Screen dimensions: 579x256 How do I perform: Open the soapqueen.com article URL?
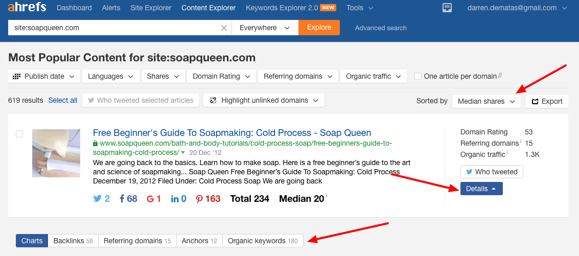coord(243,148)
